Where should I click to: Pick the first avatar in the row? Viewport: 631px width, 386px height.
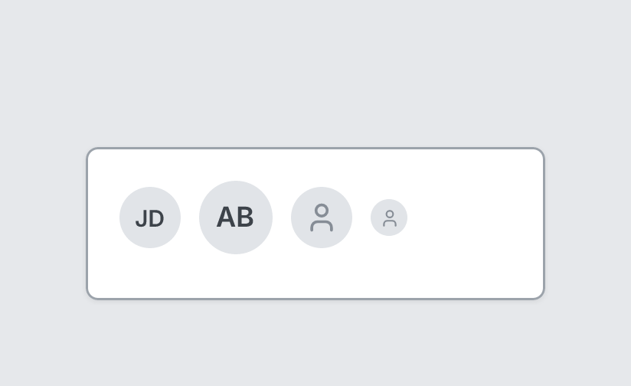point(150,218)
